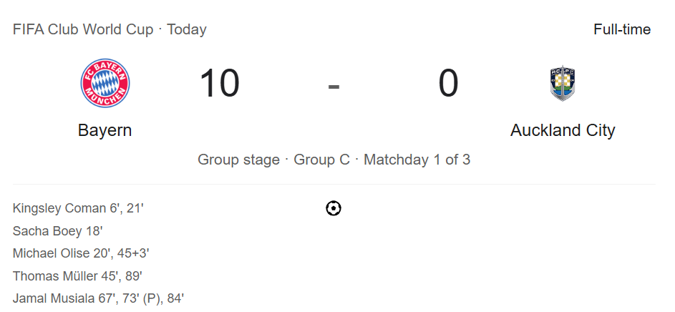
Task: Click the Group C label
Action: click(x=321, y=160)
